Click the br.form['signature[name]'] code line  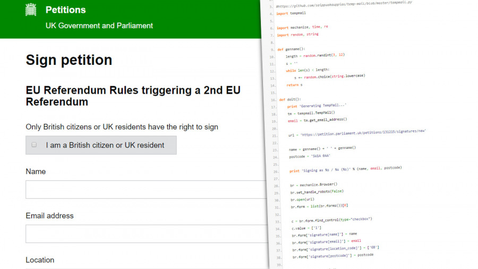point(325,234)
